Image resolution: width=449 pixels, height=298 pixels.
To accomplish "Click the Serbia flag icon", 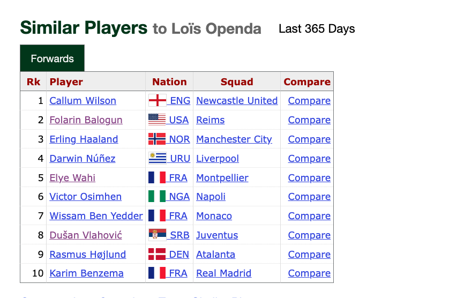I will click(157, 235).
